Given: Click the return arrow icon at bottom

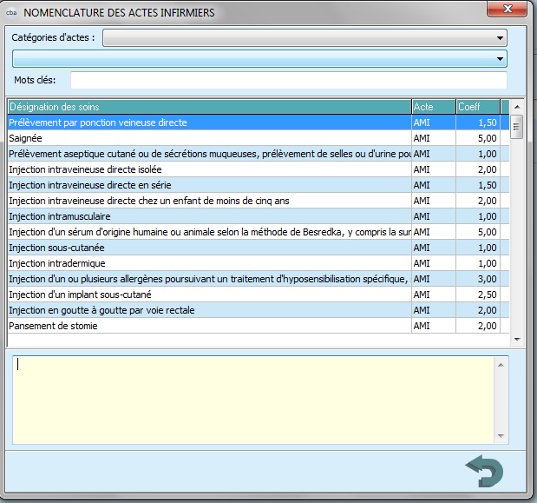Looking at the screenshot, I should [484, 471].
